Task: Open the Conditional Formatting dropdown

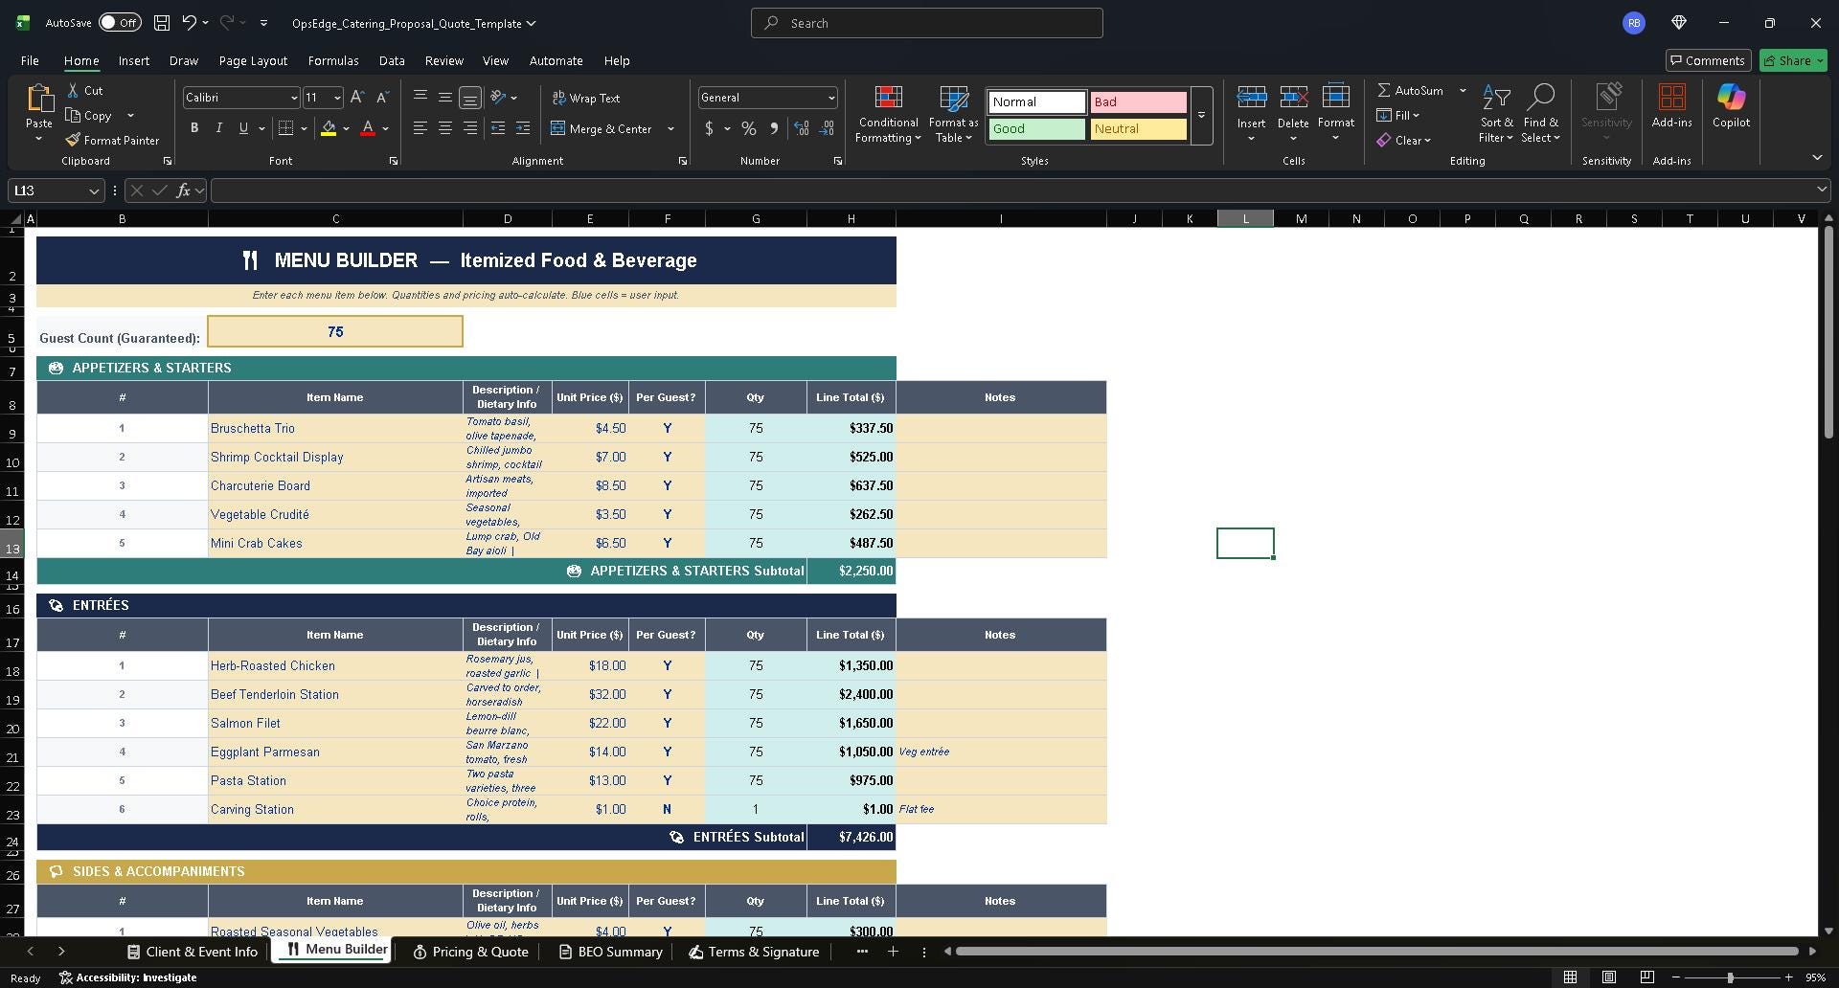Action: click(x=888, y=113)
